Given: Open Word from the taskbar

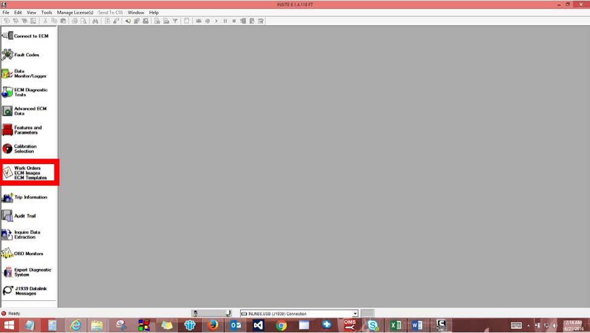Looking at the screenshot, I should click(417, 325).
